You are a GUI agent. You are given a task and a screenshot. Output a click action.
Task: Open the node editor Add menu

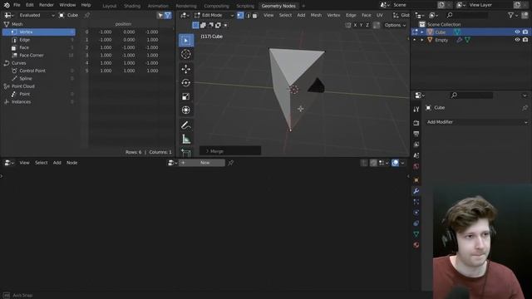(x=57, y=163)
